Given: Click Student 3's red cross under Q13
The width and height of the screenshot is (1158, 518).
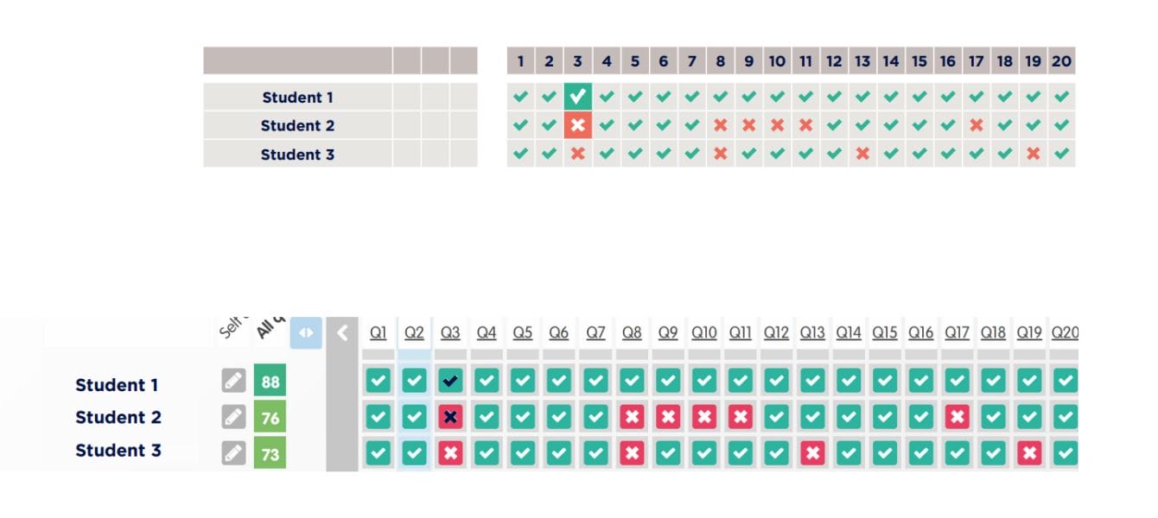Looking at the screenshot, I should pyautogui.click(x=812, y=453).
